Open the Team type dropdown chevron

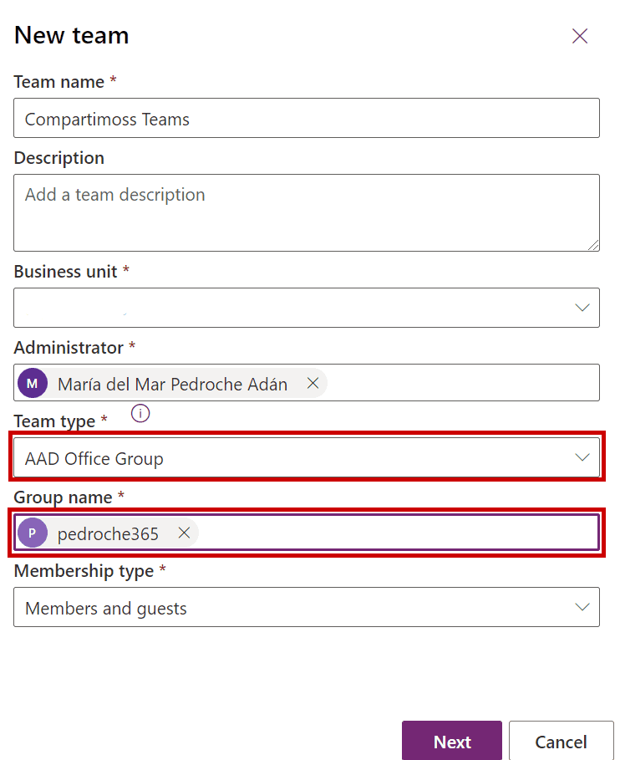pos(582,457)
